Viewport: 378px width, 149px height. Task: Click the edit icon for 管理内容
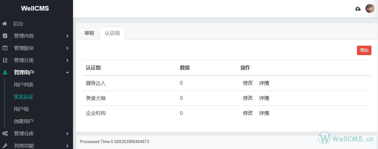5,36
